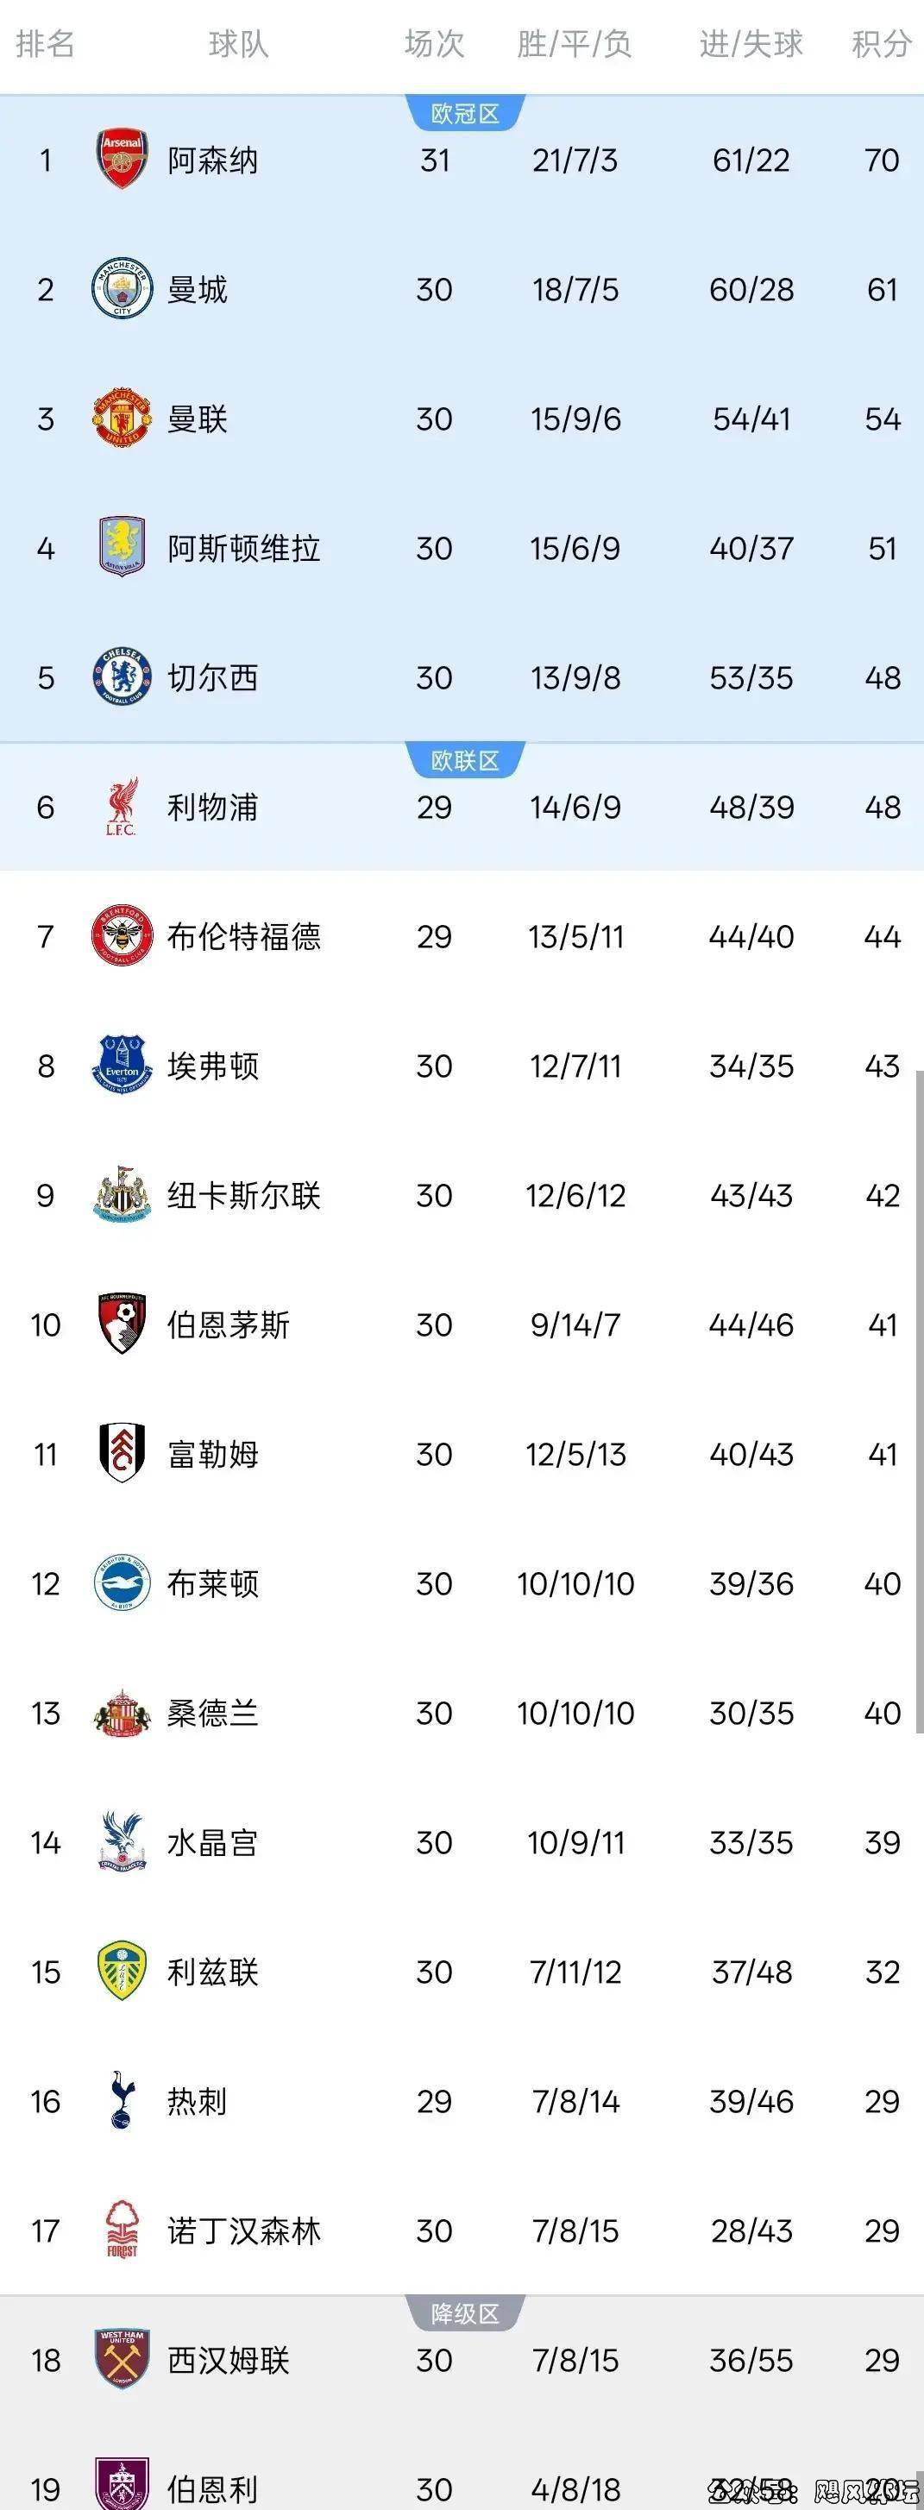Image resolution: width=924 pixels, height=2510 pixels.
Task: Click the 欧联区 zone label
Action: [465, 761]
